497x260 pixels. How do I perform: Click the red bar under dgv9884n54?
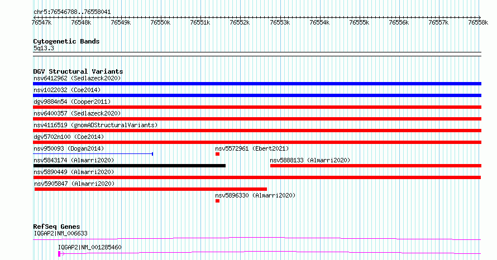(x=257, y=107)
